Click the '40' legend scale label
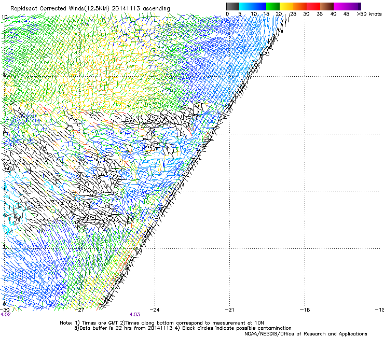Image resolution: width=384 pixels, height=337 pixels. (x=333, y=14)
